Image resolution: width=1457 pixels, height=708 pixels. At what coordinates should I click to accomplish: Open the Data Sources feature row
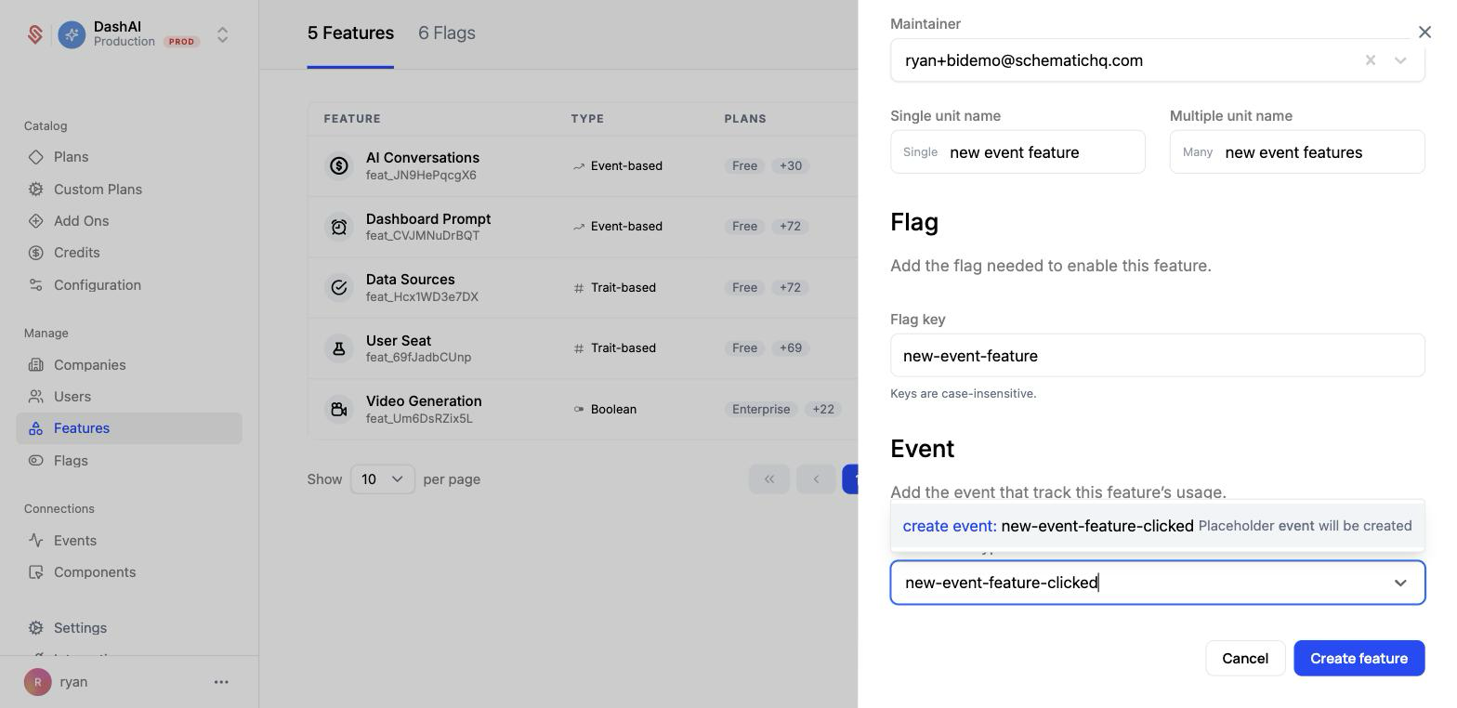[583, 287]
